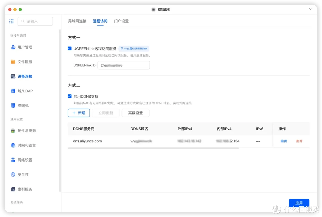Uncheck 启用DDNS支持 option

[x=69, y=96]
